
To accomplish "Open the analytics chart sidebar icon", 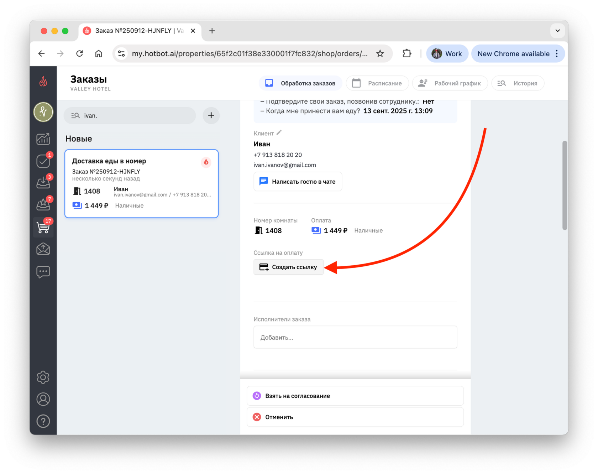I will coord(43,139).
